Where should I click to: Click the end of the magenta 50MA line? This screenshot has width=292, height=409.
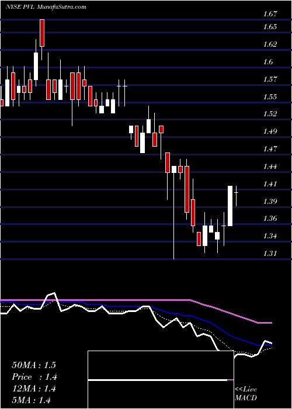[271, 323]
